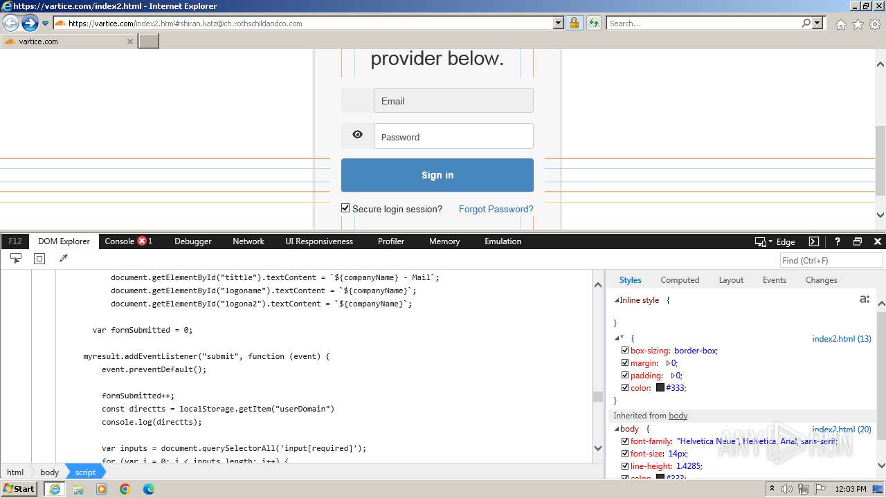Expand the padding shorthand triangle
This screenshot has width=886, height=498.
click(673, 376)
